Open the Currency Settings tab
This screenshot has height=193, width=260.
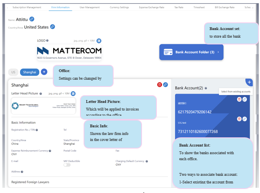point(120,7)
